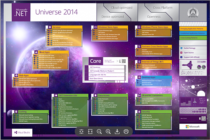Image resolution: width=210 pixels, height=140 pixels.
Task: Click the icon beside Windows Store Apps header
Action: click(95, 27)
